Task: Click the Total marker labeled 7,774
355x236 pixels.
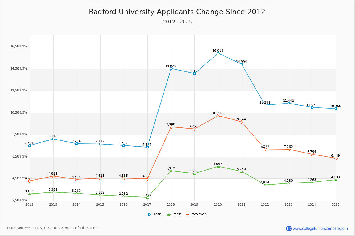Action: [77, 144]
